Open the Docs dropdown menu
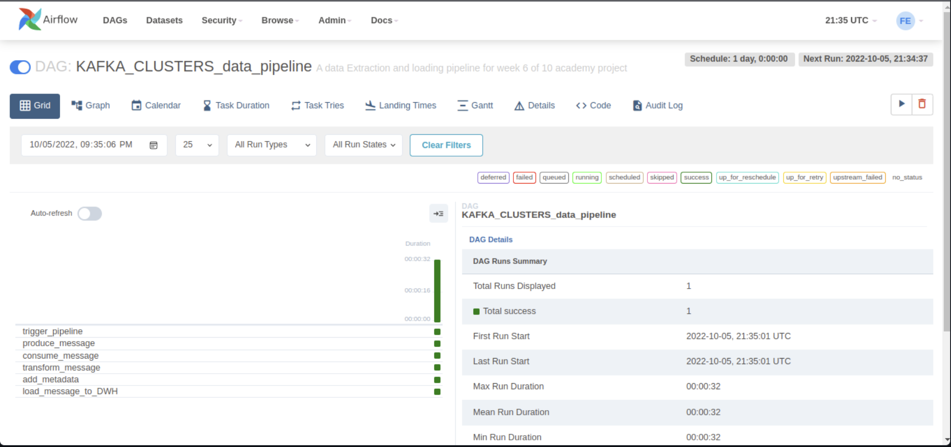Screen dimensions: 951x447 pyautogui.click(x=384, y=20)
